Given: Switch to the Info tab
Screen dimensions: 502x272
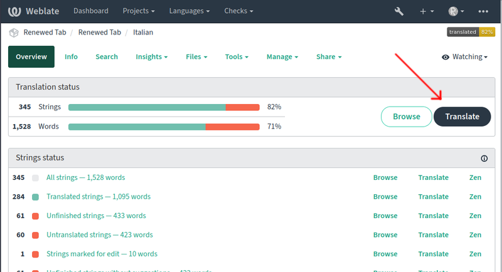Looking at the screenshot, I should (x=71, y=56).
